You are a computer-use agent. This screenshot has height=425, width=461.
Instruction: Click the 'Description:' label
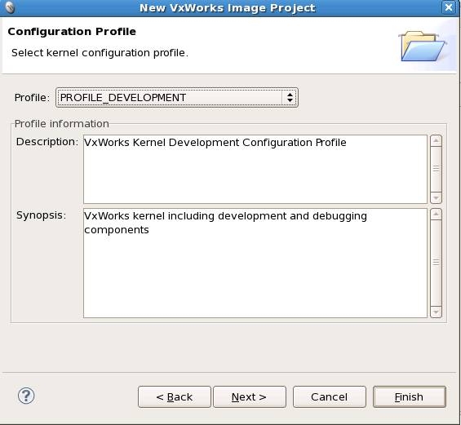click(47, 142)
